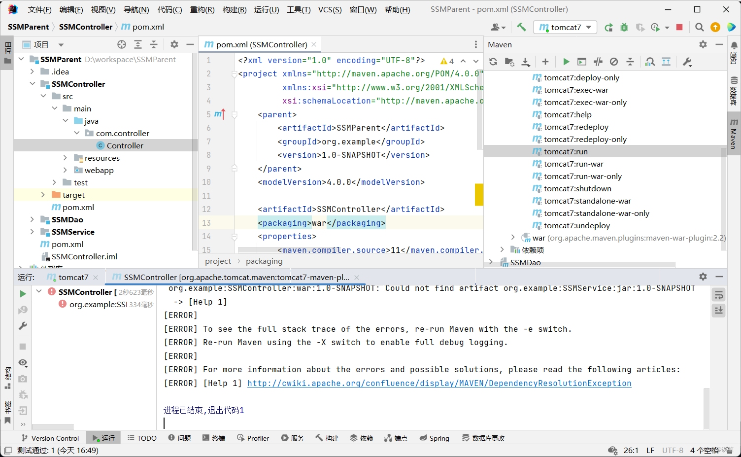Expand all in Project panel
Viewport: 741px width, 457px height.
[x=138, y=44]
